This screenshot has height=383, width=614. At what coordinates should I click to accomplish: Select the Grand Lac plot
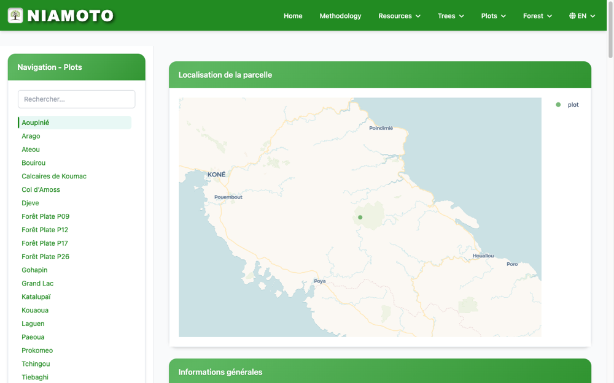click(37, 283)
